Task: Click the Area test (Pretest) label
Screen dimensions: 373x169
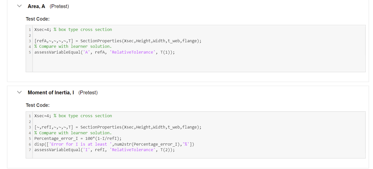Action: click(x=59, y=7)
